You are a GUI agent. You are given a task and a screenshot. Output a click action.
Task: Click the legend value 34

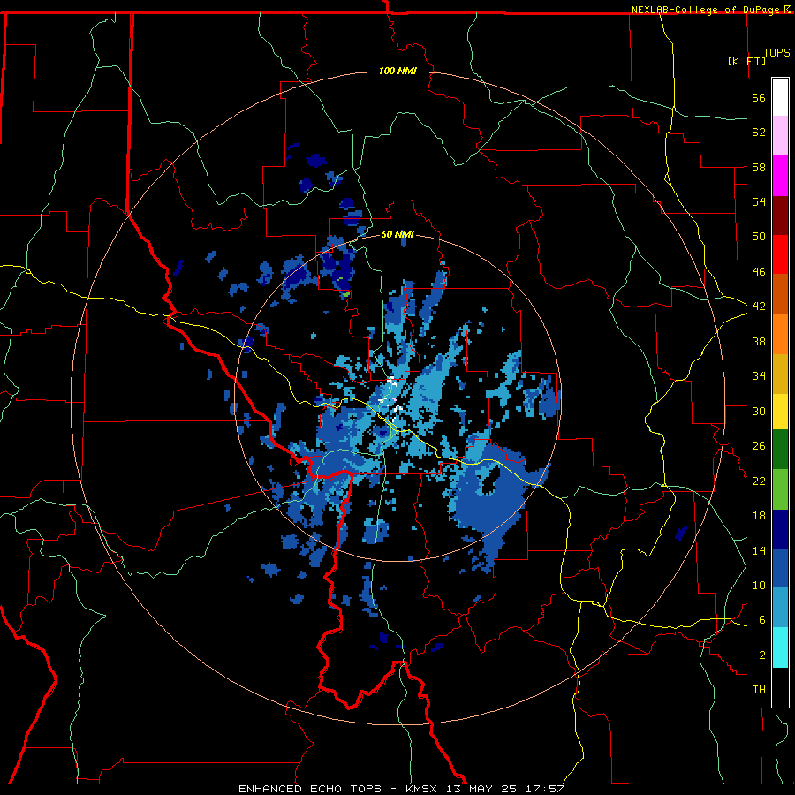(x=759, y=376)
